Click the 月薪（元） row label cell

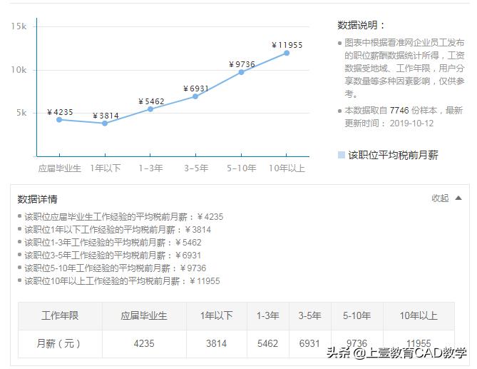60,344
